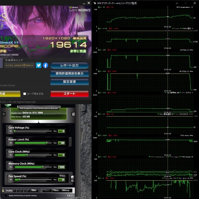Click the user defined fan icon
Viewport: 199px width, 199px height.
(72, 179)
